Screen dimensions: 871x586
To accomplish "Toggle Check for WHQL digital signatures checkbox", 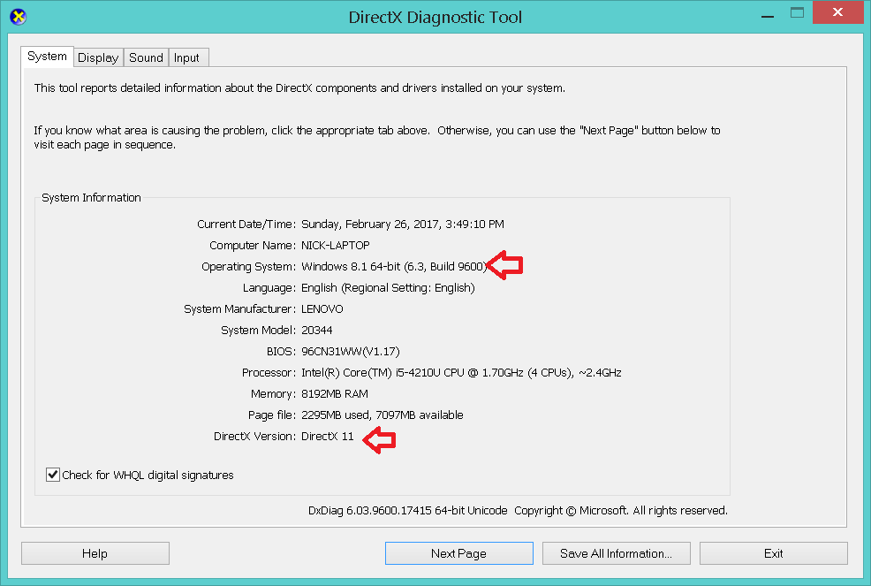I will pyautogui.click(x=53, y=475).
